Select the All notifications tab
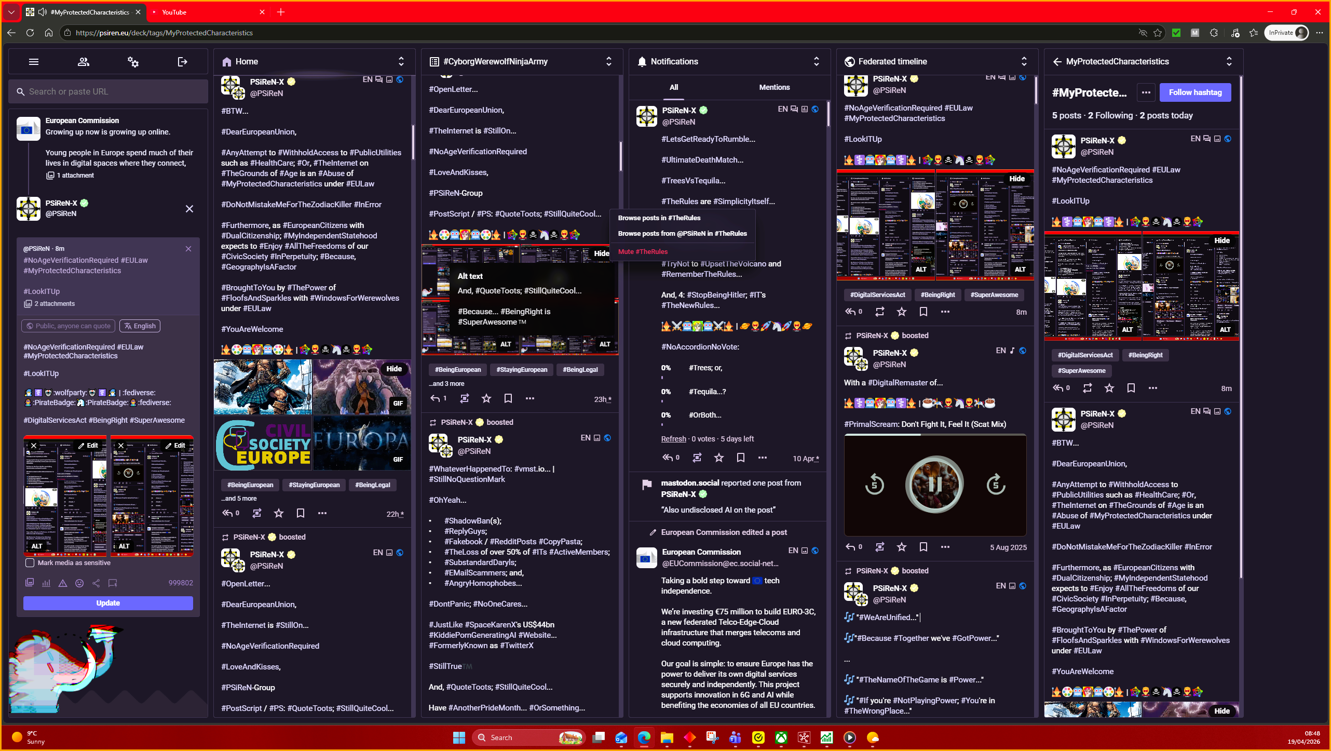Viewport: 1331px width, 751px height. 674,87
